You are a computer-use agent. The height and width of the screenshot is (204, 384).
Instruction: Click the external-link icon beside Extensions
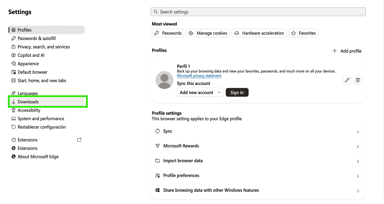(x=79, y=140)
